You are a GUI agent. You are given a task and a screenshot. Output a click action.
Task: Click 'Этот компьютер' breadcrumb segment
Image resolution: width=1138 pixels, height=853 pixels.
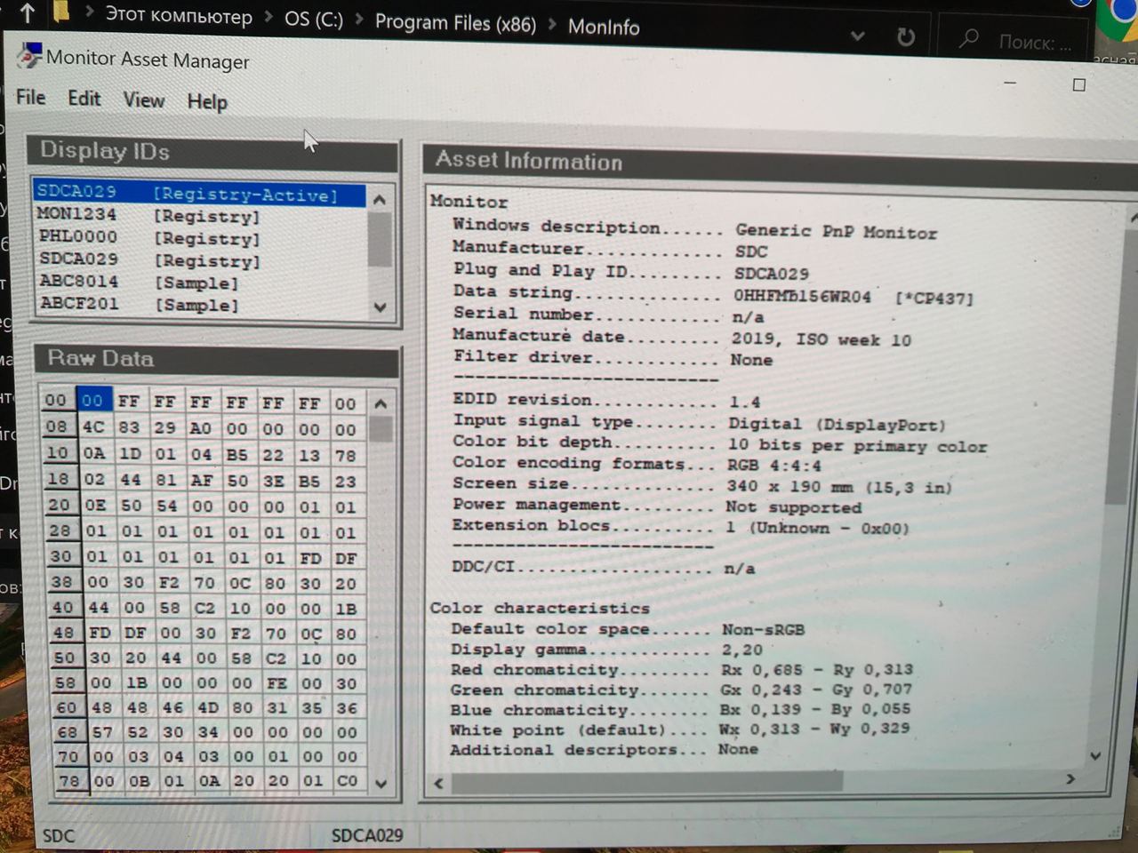179,15
